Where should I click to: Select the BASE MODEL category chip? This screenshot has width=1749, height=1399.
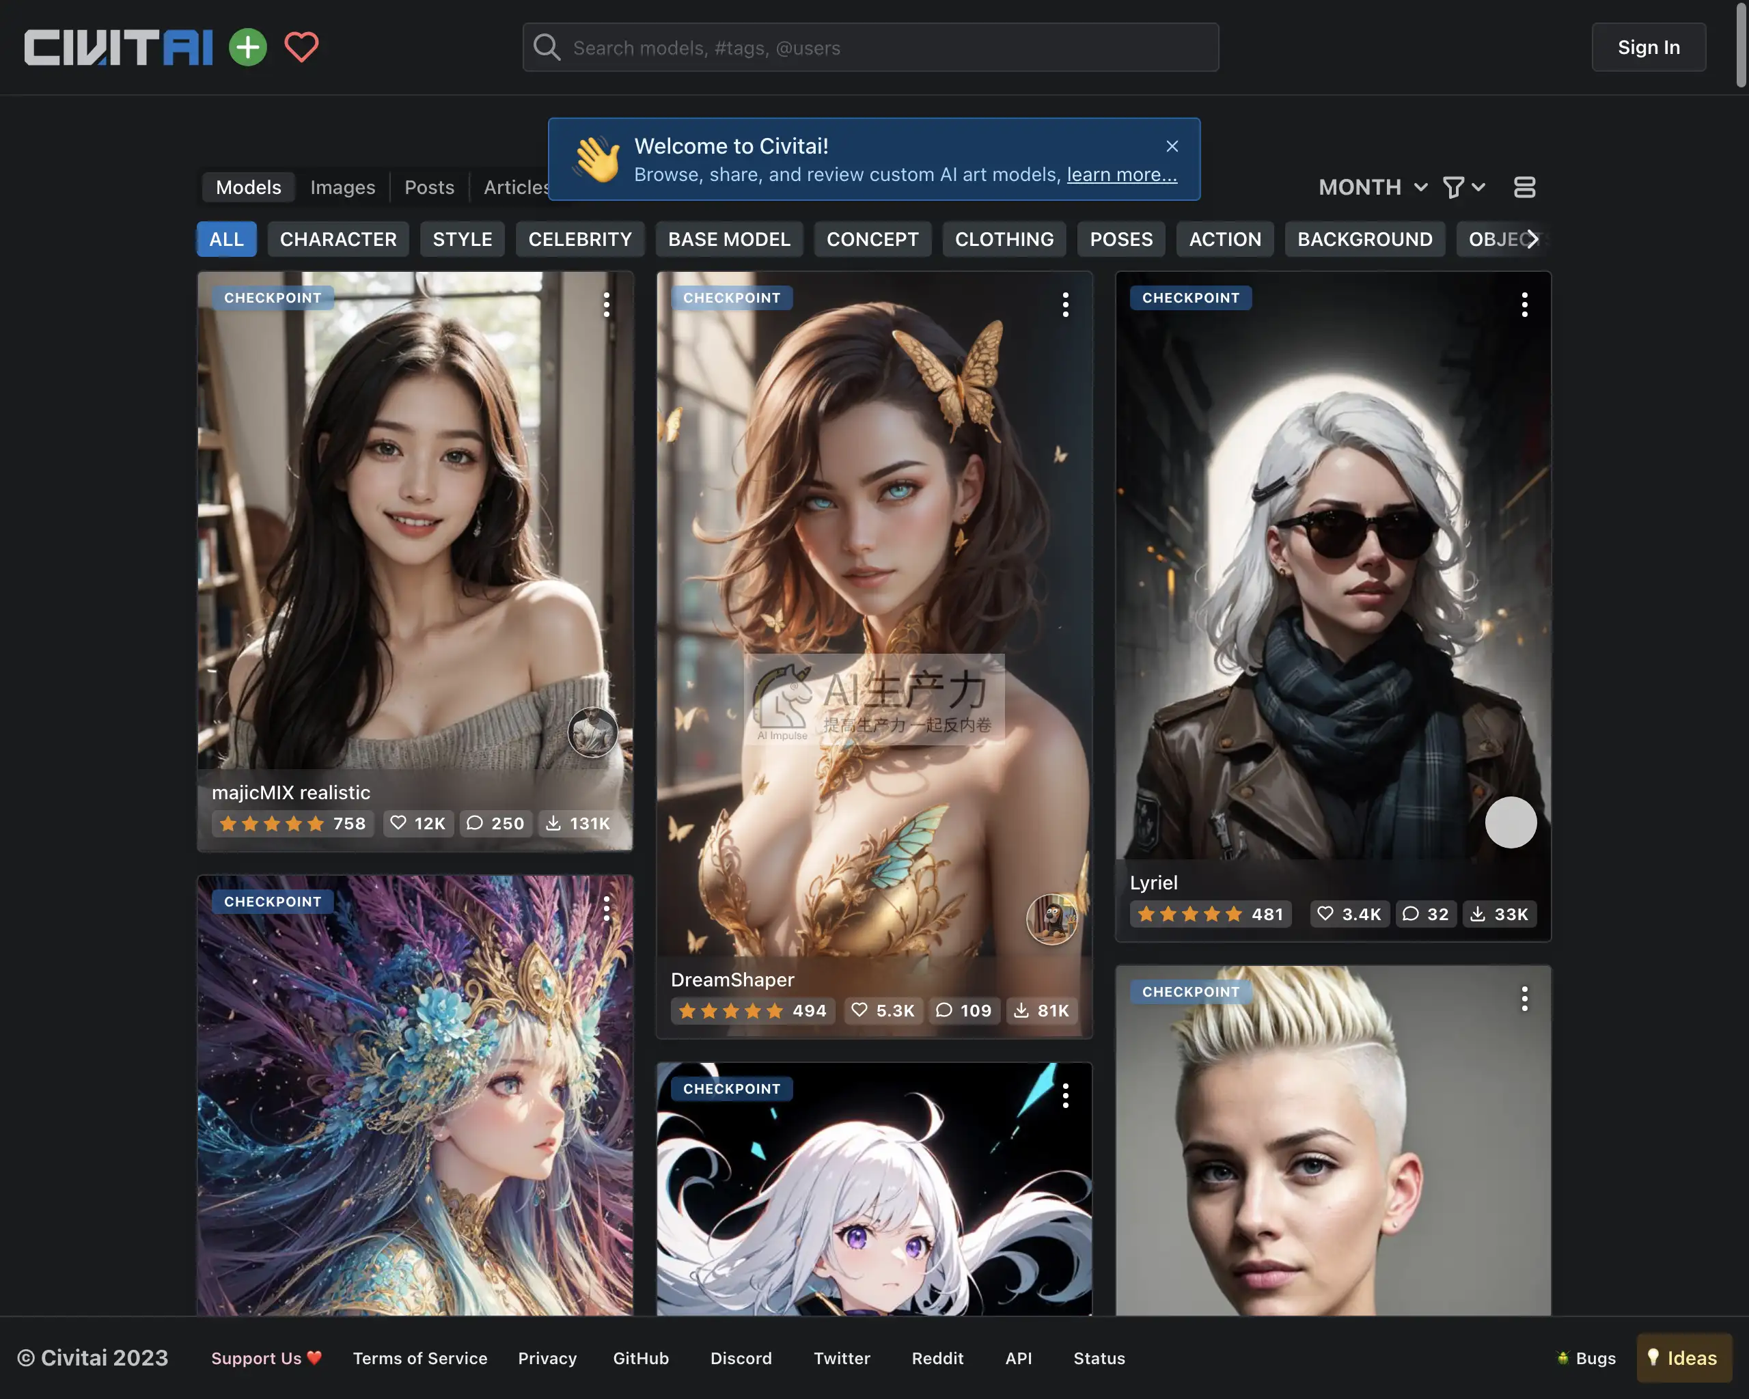click(x=729, y=239)
